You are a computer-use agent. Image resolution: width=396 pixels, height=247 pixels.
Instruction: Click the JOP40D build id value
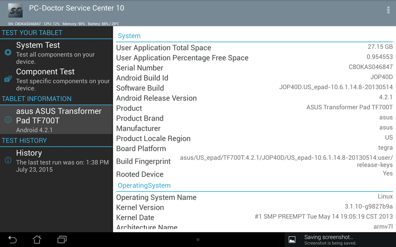[x=381, y=77]
